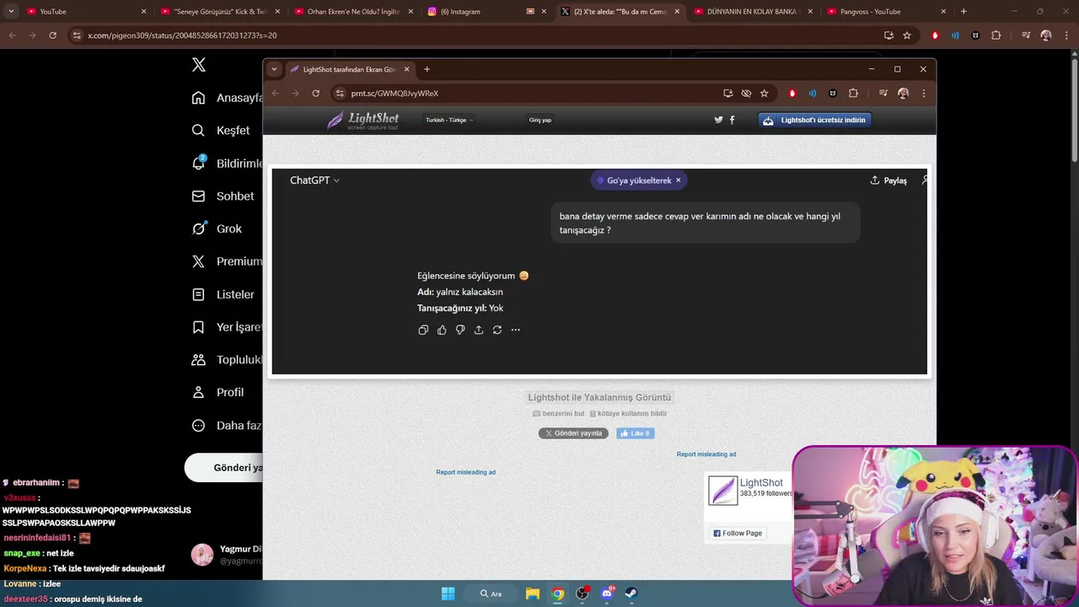Open the Turkish - Türkçe language dropdown
Viewport: 1079px width, 607px height.
(448, 120)
